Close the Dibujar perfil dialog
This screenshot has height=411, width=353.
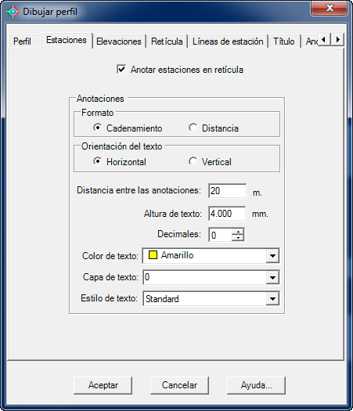(x=330, y=8)
